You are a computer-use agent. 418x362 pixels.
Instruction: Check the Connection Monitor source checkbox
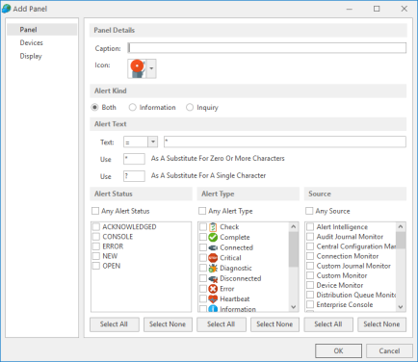pos(310,256)
